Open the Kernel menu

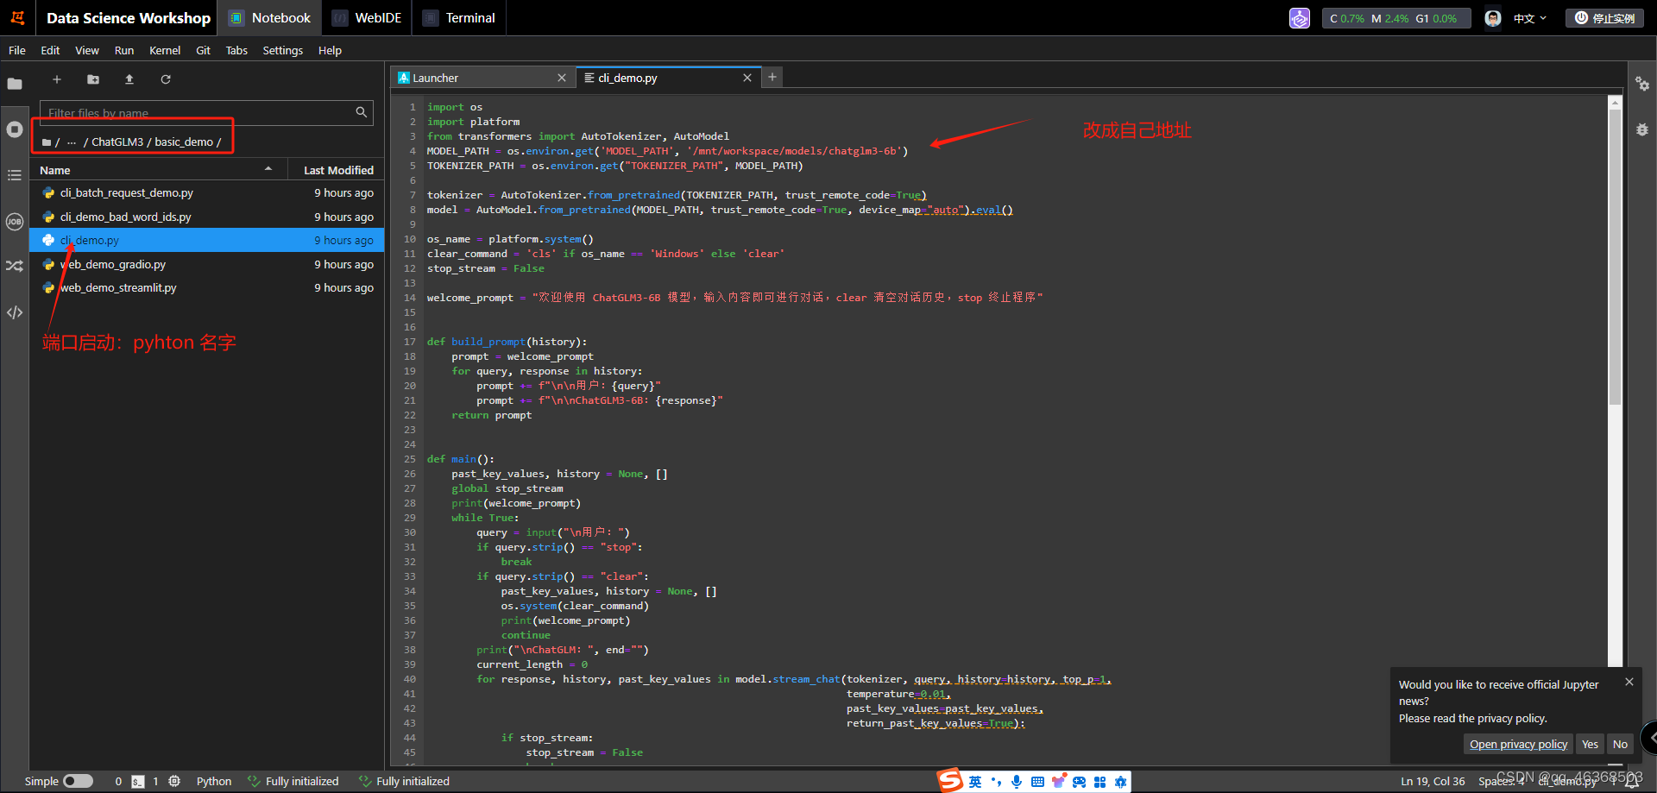[164, 51]
